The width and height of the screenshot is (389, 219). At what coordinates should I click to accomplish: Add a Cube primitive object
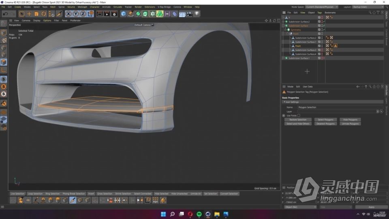tap(123, 14)
